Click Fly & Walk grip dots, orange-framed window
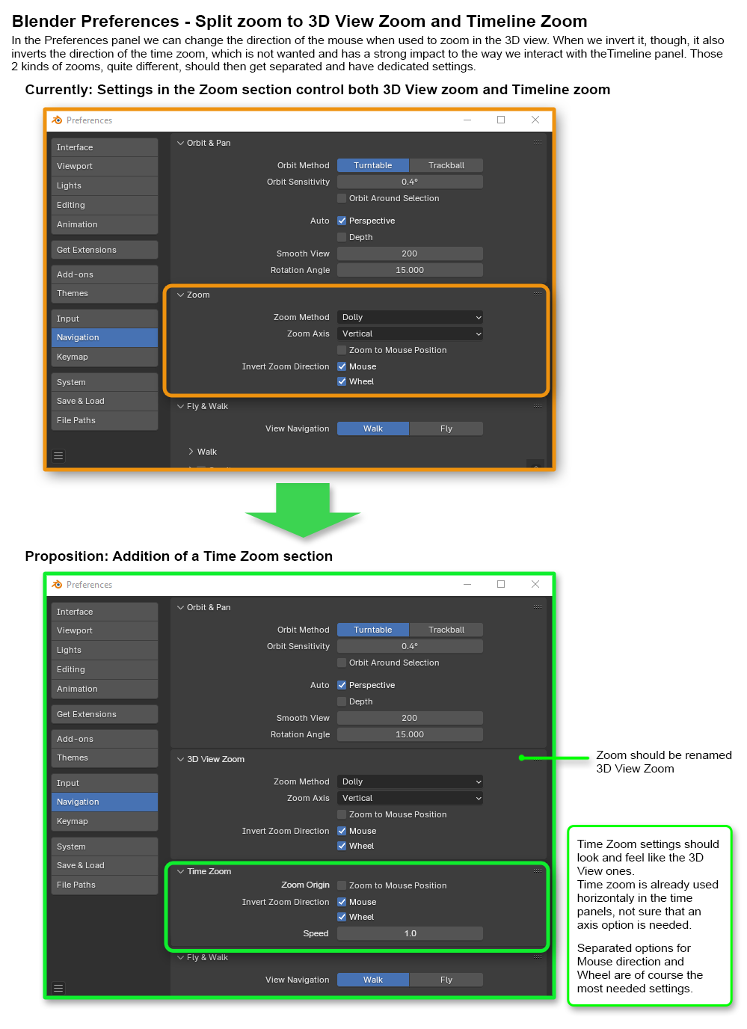The height and width of the screenshot is (1029, 747). 538,406
